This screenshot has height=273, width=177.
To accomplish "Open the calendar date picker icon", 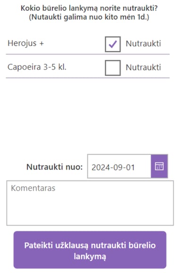I will pyautogui.click(x=159, y=166).
